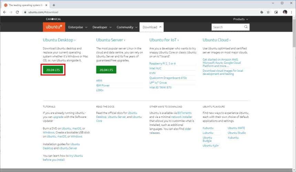
Task: Open the Ubuntu MATE flavour link
Action: coord(236,128)
